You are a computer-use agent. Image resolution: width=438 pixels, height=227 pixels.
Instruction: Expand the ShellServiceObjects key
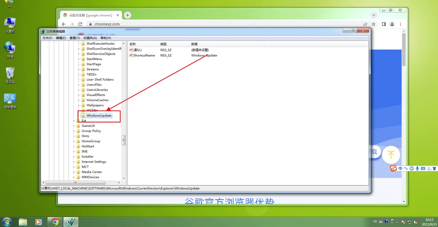[x=78, y=54]
